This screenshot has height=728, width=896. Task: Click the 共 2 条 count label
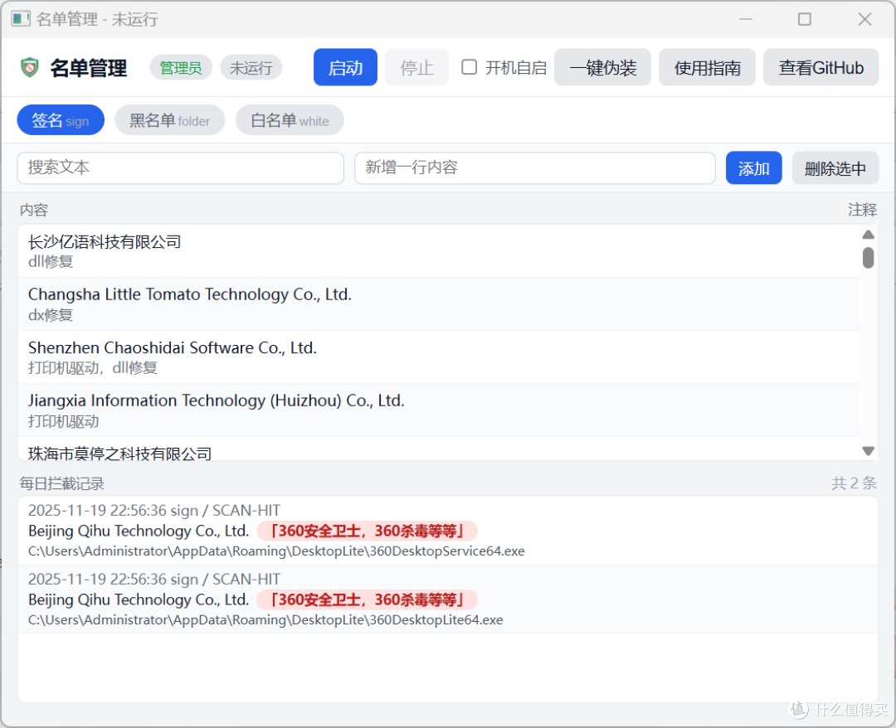tap(854, 483)
